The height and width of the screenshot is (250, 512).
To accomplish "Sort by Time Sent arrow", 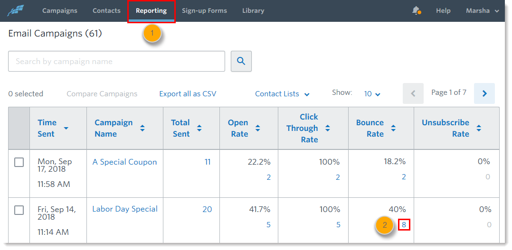I will (x=66, y=128).
